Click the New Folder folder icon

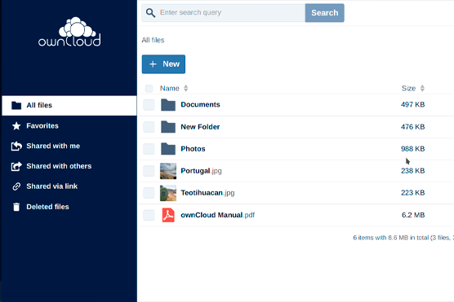coord(168,126)
